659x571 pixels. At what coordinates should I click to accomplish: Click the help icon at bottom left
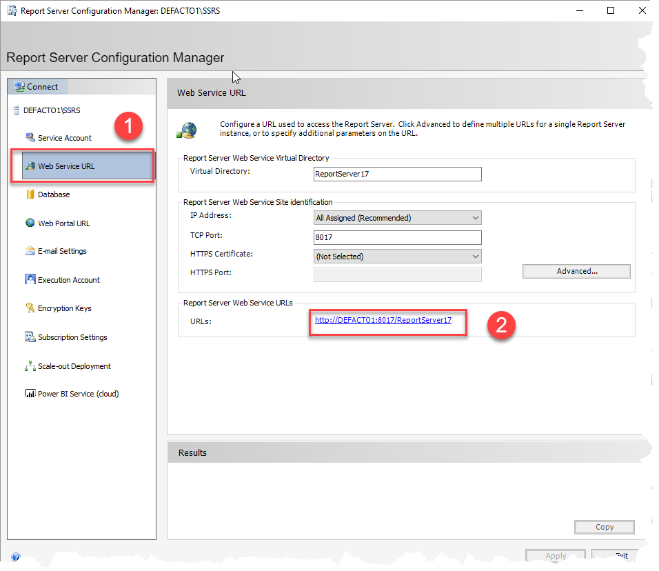[x=15, y=557]
